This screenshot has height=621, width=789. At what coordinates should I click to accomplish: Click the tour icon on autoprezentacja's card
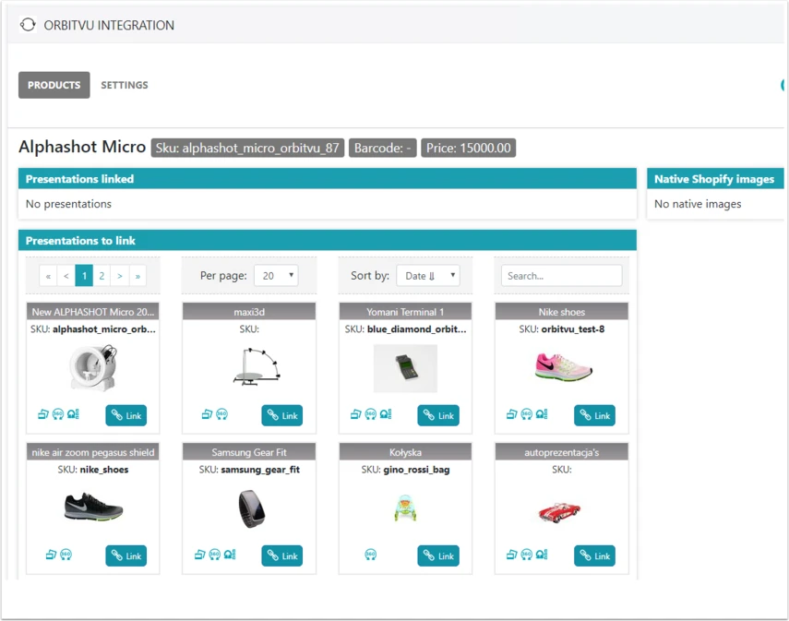(x=542, y=555)
